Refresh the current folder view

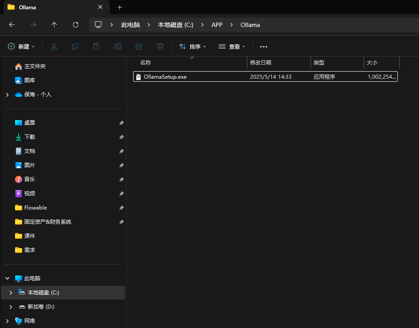click(76, 25)
